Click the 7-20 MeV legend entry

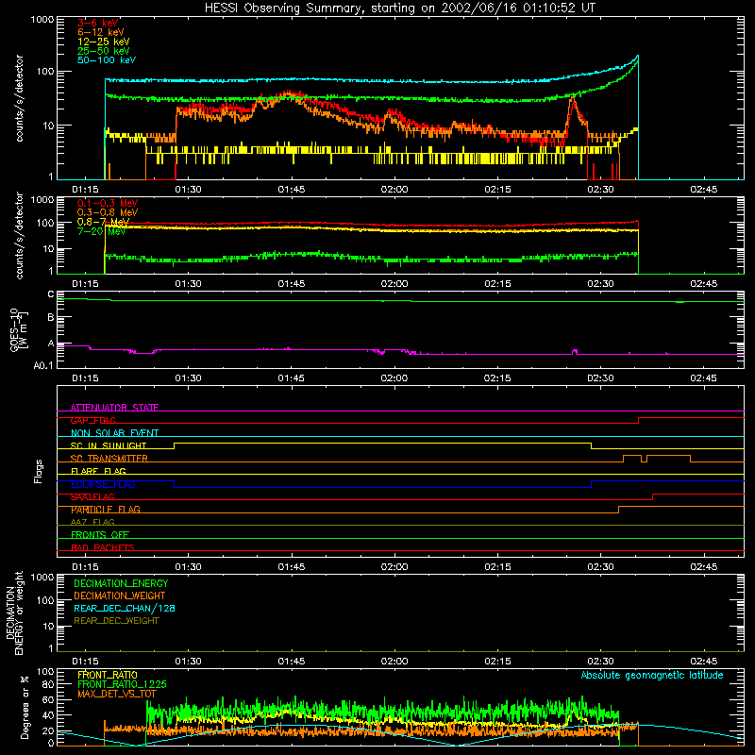101,231
